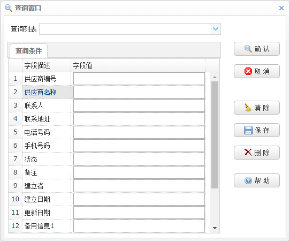Viewport: 290px width, 242px height.
Task: Click the 帮助 (help) question mark button
Action: (x=257, y=180)
